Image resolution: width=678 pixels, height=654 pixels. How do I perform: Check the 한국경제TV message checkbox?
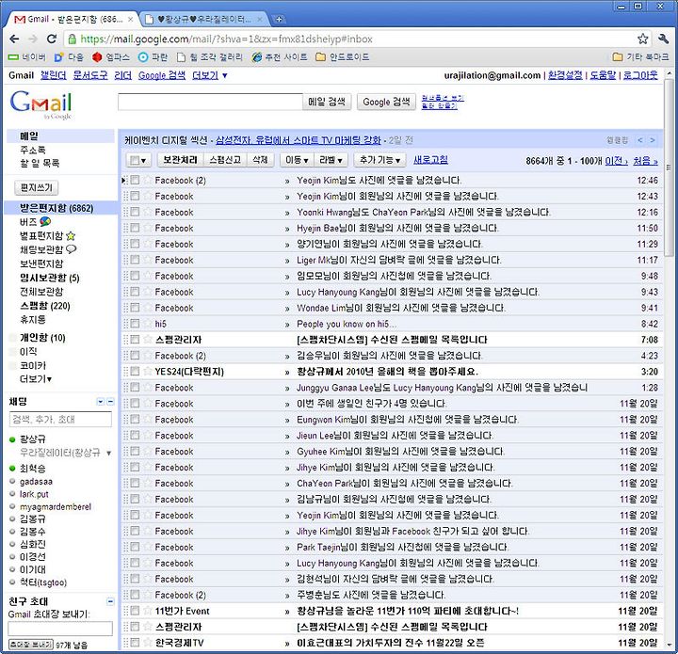pyautogui.click(x=135, y=642)
